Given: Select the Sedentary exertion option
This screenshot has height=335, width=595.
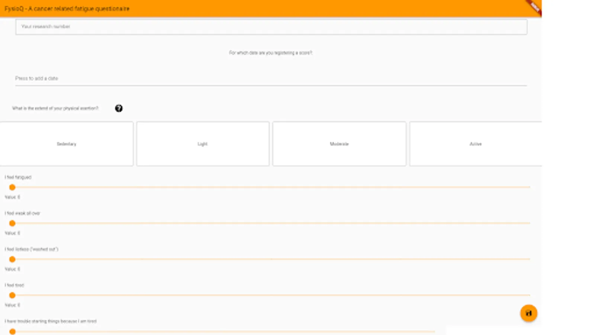Looking at the screenshot, I should [66, 144].
